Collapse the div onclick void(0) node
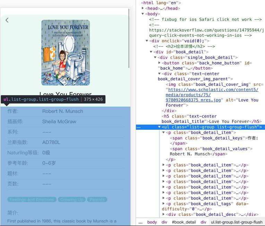Viewport: 265px width, 226px height. click(147, 40)
